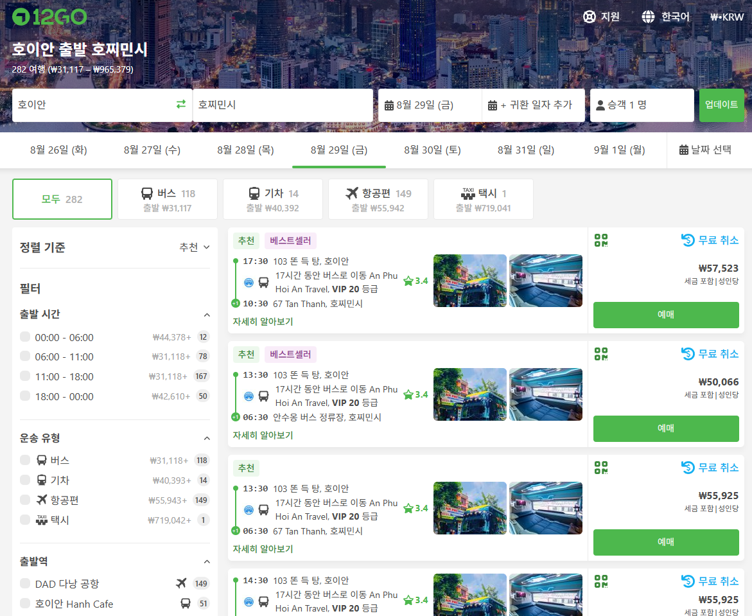This screenshot has height=616, width=752.
Task: Click the 12GO logo
Action: coord(49,17)
